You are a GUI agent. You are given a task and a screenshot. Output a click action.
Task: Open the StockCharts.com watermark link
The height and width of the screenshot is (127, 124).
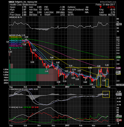[108, 2]
